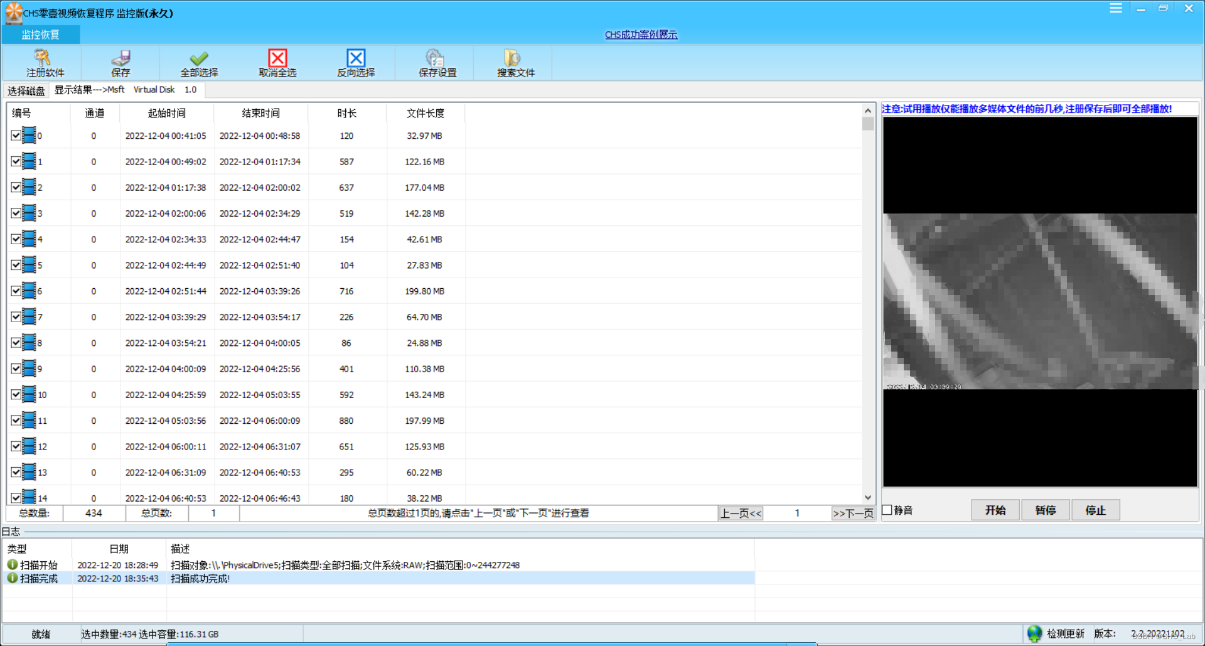Sort by the 文件长度 column header
Viewport: 1205px width, 646px height.
(426, 113)
